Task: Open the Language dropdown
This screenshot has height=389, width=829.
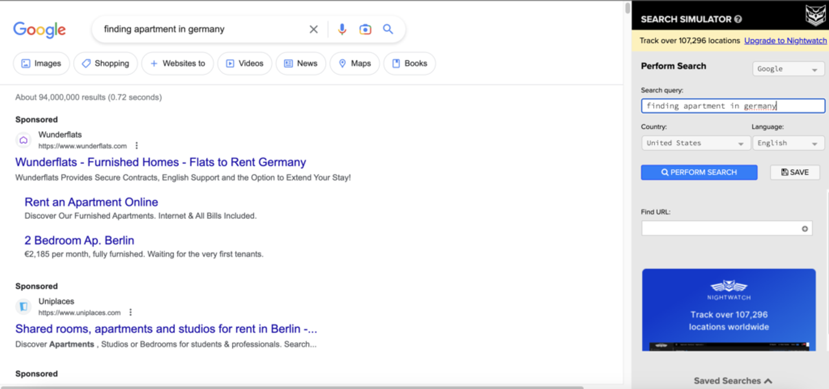Action: pos(788,142)
